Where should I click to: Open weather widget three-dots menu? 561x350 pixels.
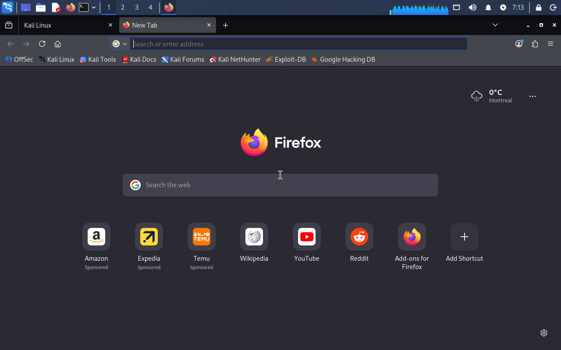click(533, 96)
